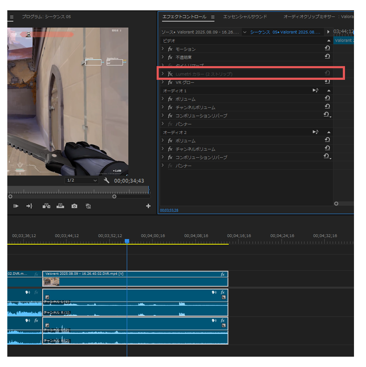Reset the モーション effect parameters
The width and height of the screenshot is (366, 367).
tap(327, 49)
